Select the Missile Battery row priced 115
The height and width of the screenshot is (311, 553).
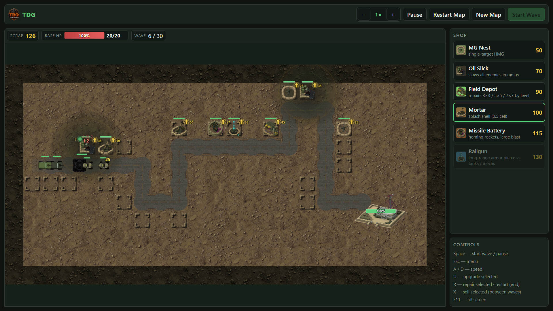coord(499,133)
